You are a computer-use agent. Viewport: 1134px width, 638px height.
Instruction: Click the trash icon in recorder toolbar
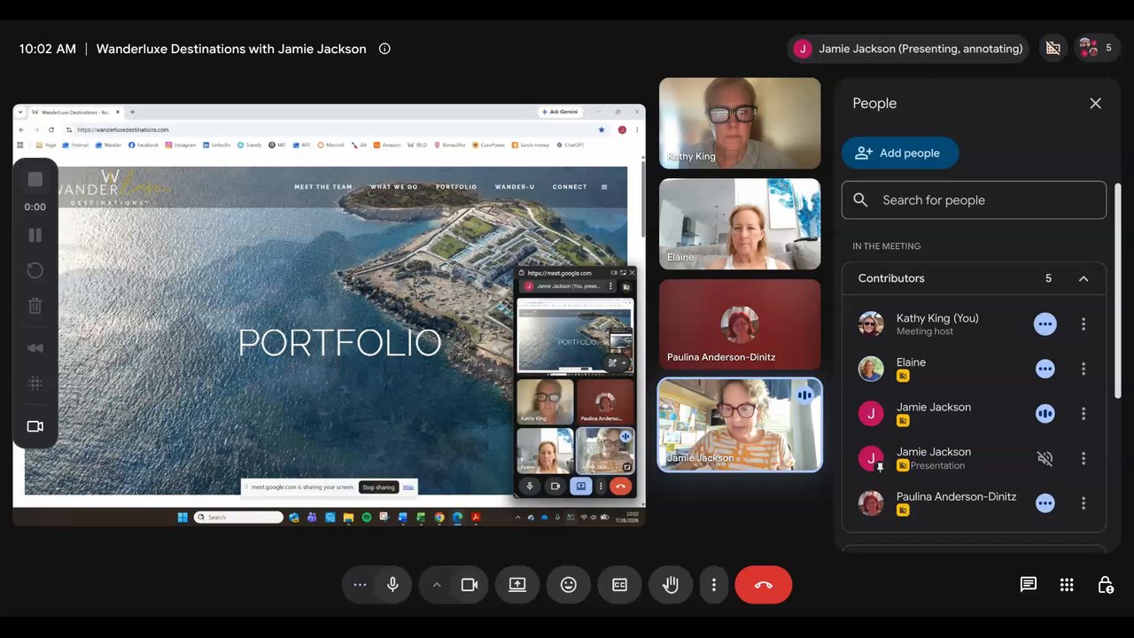click(x=35, y=306)
